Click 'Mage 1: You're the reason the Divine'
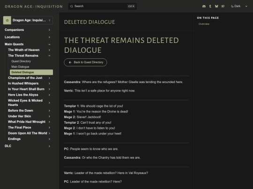The height and width of the screenshot is (189, 253). [x=96, y=112]
